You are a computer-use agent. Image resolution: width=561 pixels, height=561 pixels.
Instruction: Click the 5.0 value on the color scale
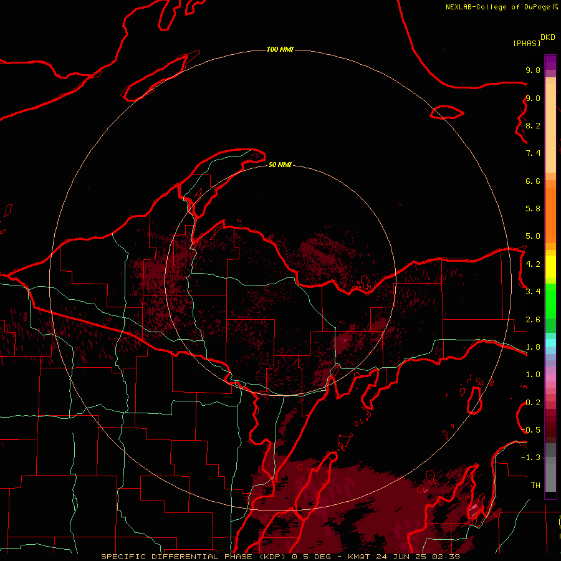point(533,236)
